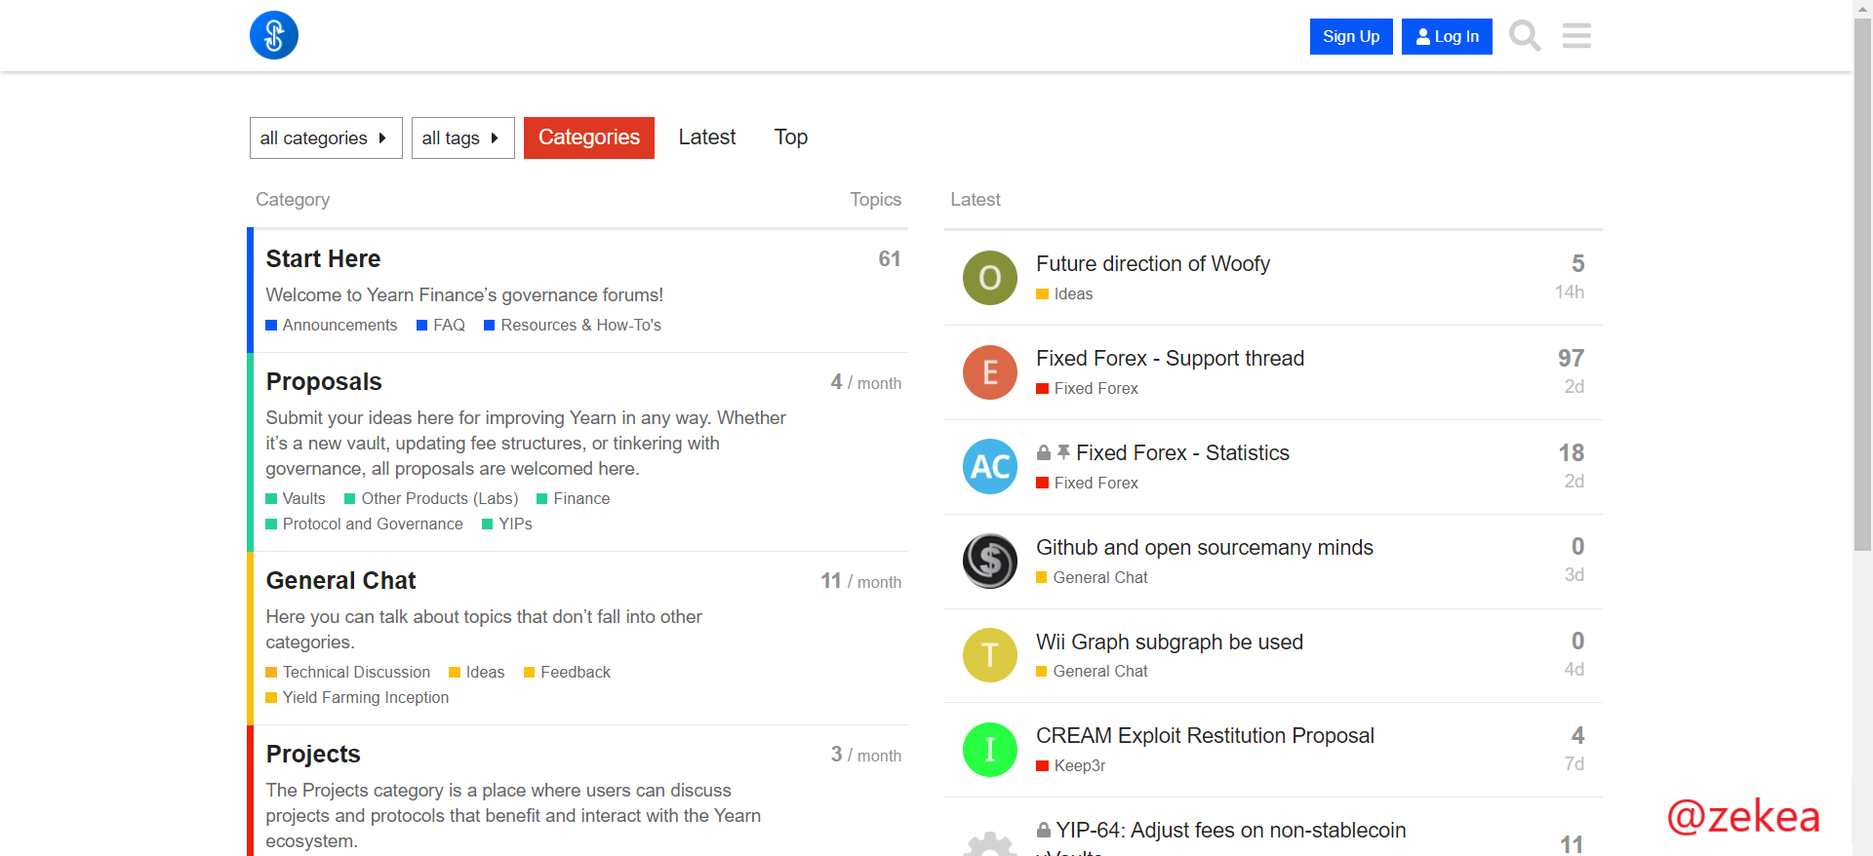This screenshot has width=1873, height=856.
Task: Click the Sign Up button
Action: click(x=1351, y=36)
